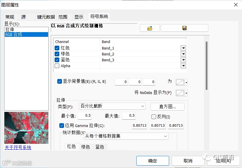The image size is (242, 168).
Task: Click the save disk icon button
Action: (x=184, y=28)
